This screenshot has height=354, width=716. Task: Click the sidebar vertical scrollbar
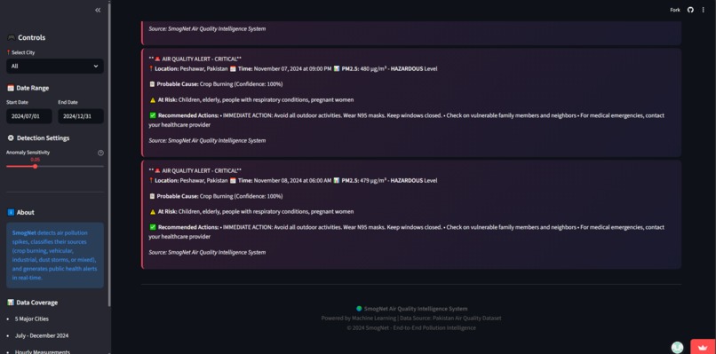(x=109, y=154)
